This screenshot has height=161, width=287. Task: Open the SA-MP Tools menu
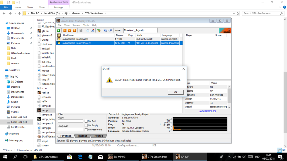click(x=86, y=25)
